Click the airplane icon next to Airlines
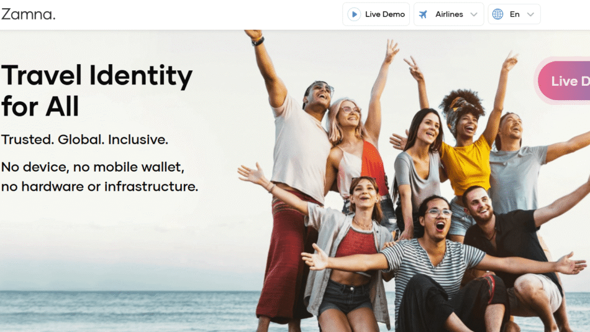Screen dimensions: 590x332 click(x=424, y=14)
